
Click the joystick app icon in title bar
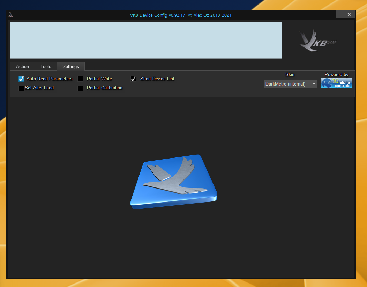[x=10, y=15]
